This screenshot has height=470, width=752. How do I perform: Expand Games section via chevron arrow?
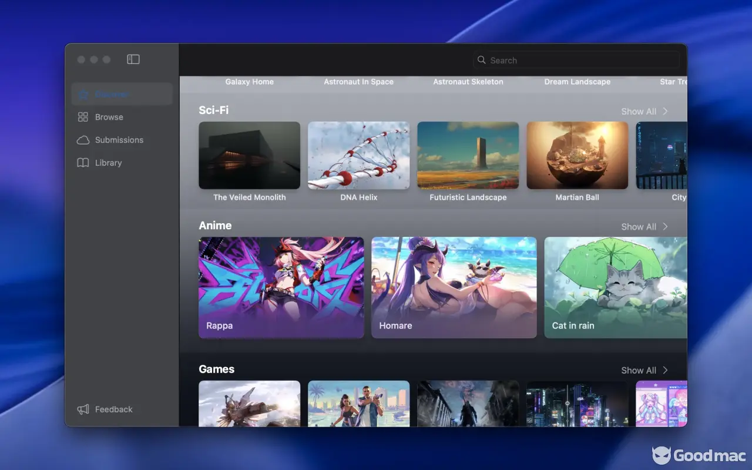click(665, 370)
